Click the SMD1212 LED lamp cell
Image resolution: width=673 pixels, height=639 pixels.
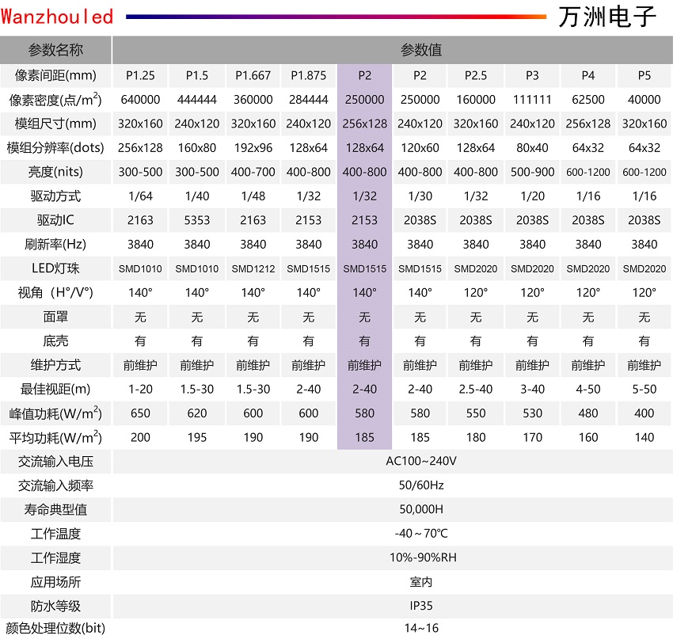253,268
